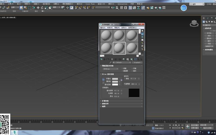Image resolution: width=216 pixels, height=135 pixels.
Task: Open the 选项(O) menu in material editor
Action: (124, 28)
